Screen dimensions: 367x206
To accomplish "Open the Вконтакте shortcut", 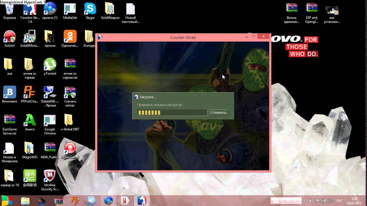I will 9,94.
